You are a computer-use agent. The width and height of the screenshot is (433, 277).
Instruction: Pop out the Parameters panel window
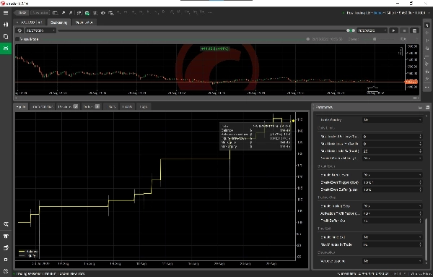coord(427,107)
